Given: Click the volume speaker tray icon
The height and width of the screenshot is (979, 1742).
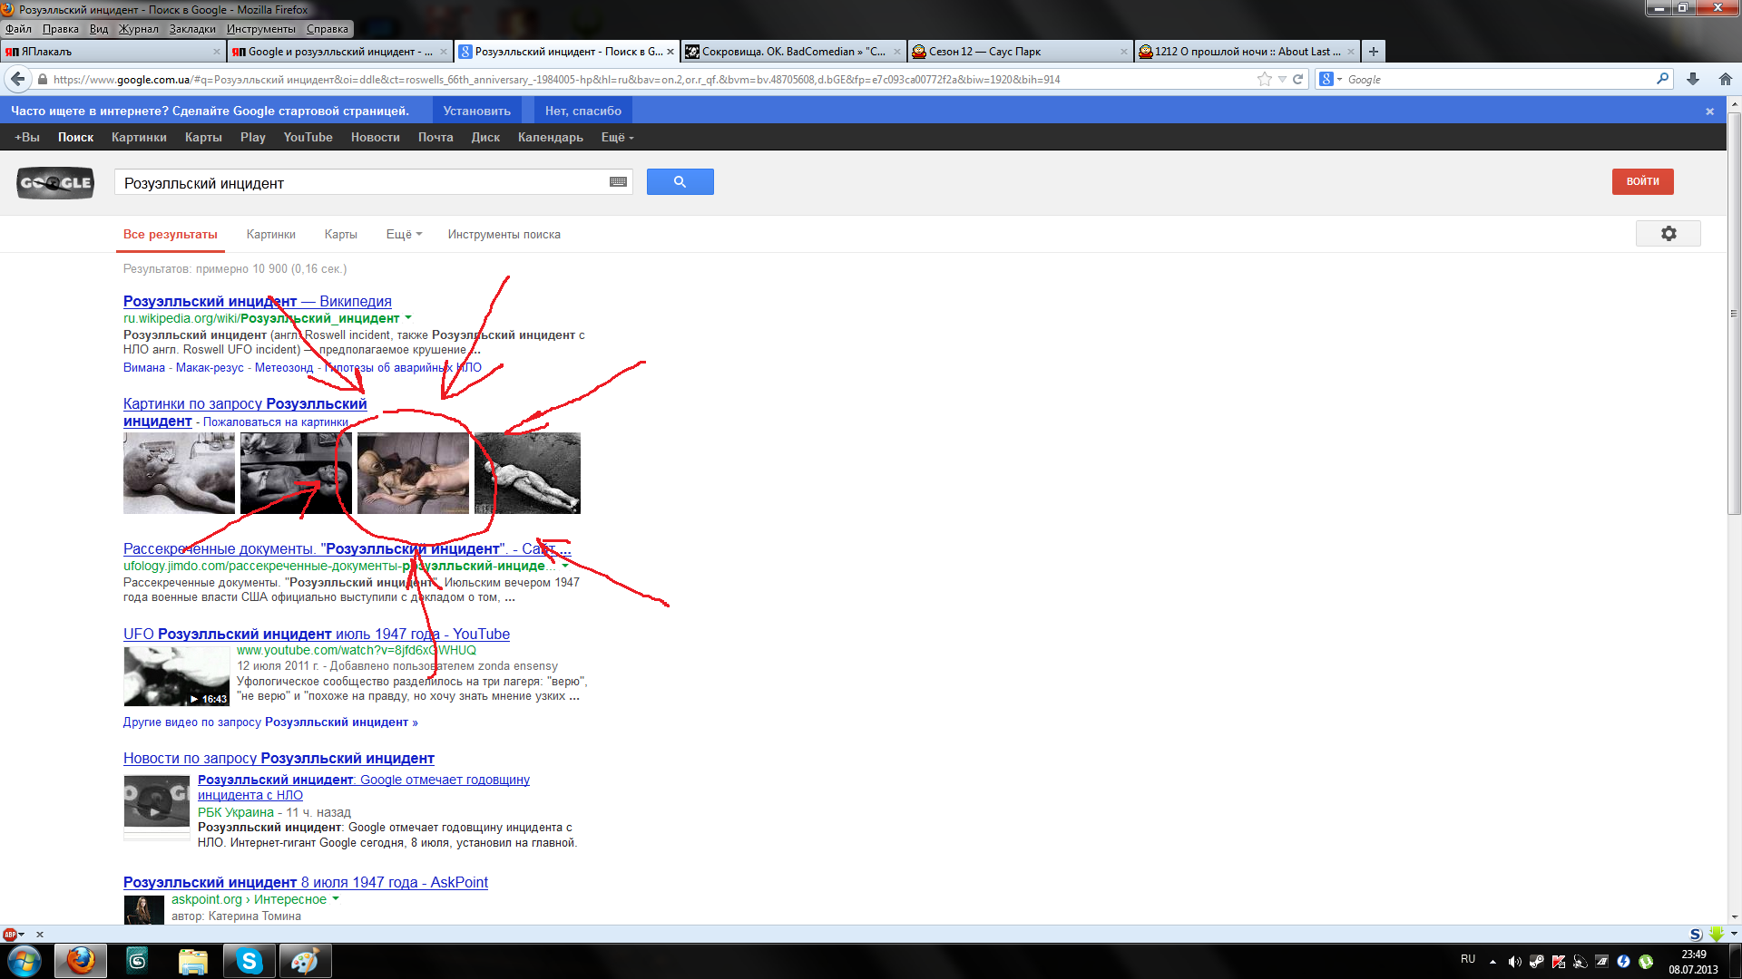Looking at the screenshot, I should tap(1514, 962).
